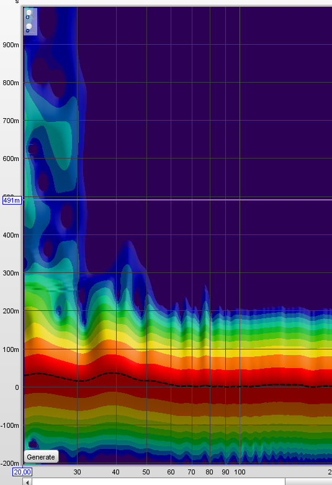Click the 0 time axis label

[x=17, y=387]
